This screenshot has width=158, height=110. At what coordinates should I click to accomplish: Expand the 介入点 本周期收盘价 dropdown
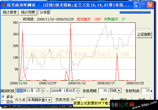click(x=49, y=100)
